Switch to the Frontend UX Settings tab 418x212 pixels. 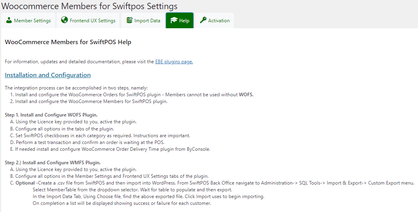tap(89, 20)
